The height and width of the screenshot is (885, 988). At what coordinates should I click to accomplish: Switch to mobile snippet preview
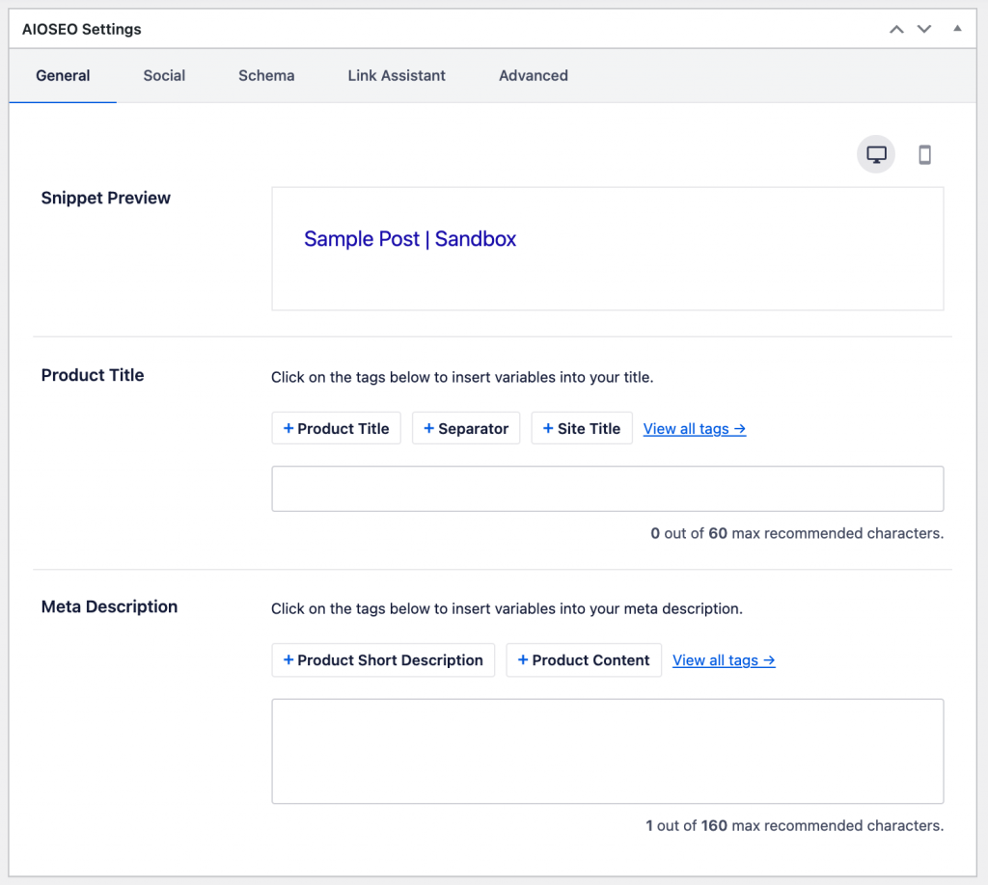pos(924,154)
